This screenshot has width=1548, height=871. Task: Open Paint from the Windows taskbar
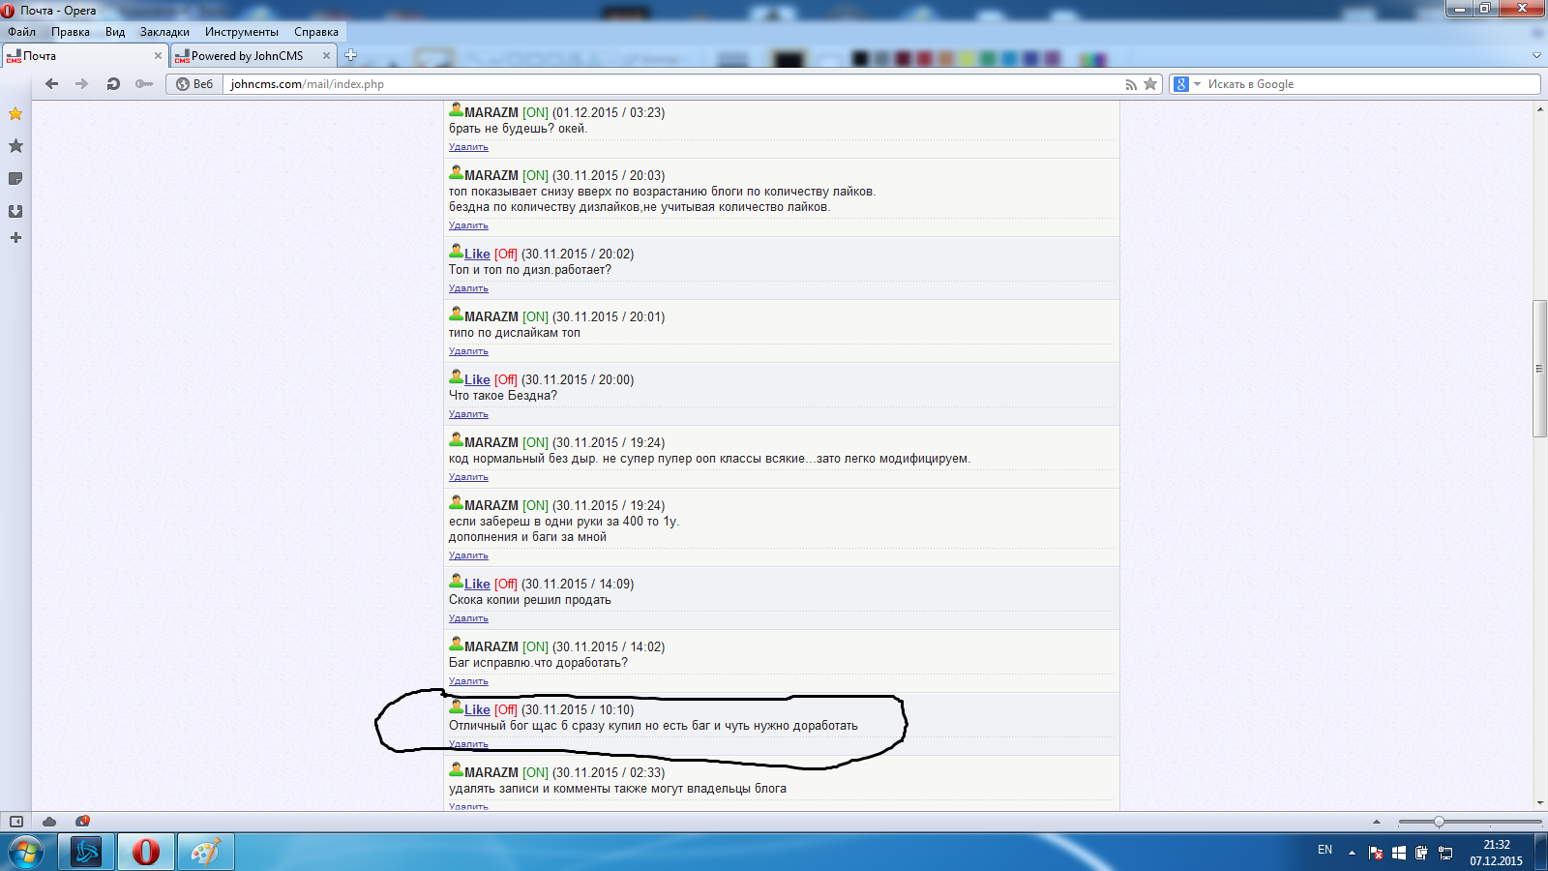205,852
